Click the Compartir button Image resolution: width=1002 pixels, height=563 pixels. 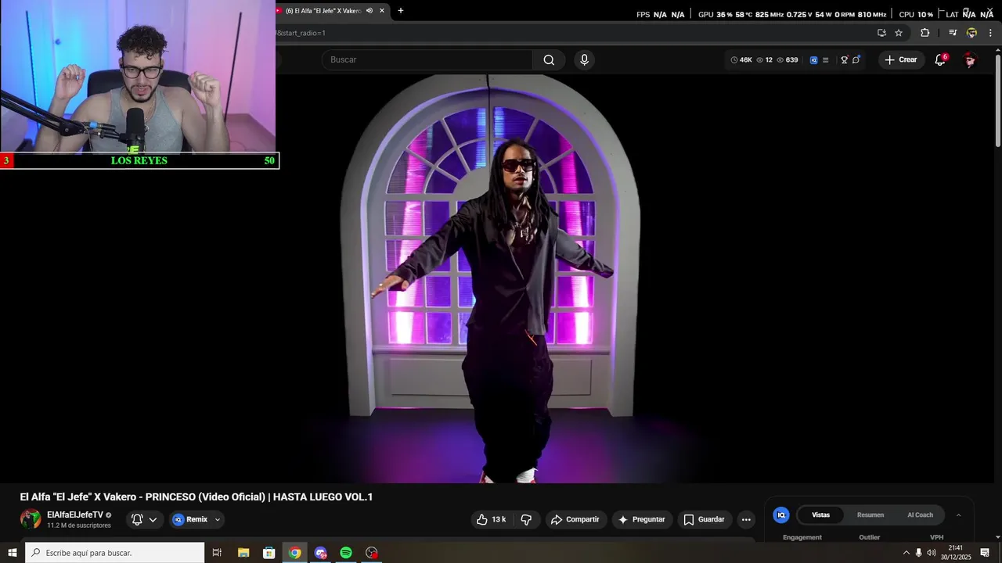(x=575, y=519)
